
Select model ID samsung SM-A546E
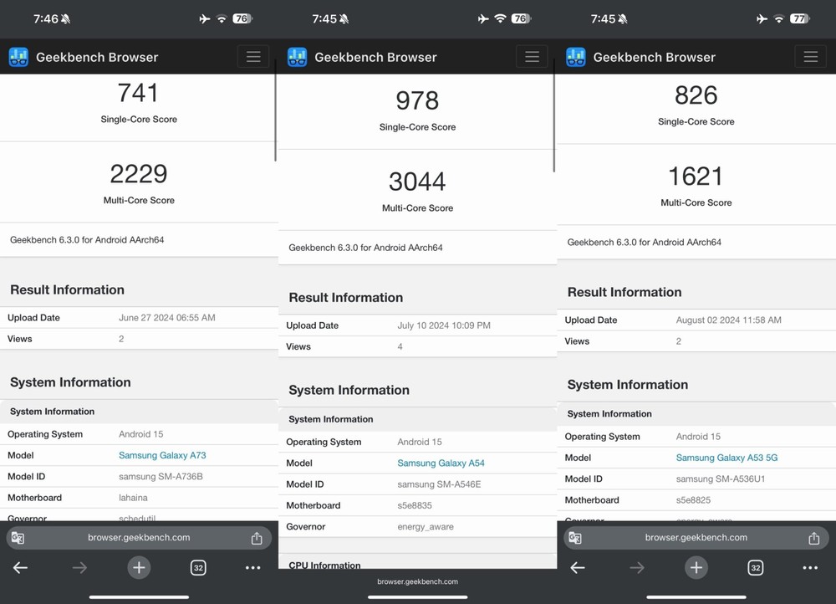pyautogui.click(x=439, y=484)
